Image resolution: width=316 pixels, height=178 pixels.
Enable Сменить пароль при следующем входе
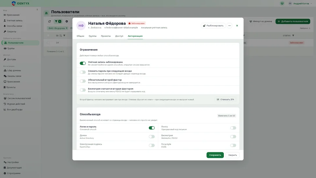(x=83, y=72)
